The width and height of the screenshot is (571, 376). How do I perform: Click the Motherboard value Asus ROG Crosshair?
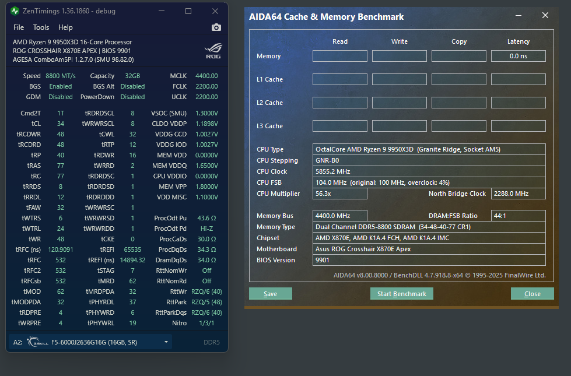(429, 249)
